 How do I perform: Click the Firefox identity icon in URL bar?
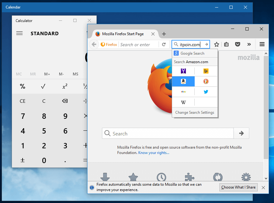click(109, 45)
